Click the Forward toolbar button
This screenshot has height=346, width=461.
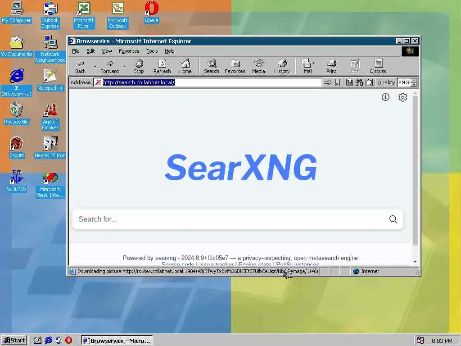pyautogui.click(x=109, y=67)
